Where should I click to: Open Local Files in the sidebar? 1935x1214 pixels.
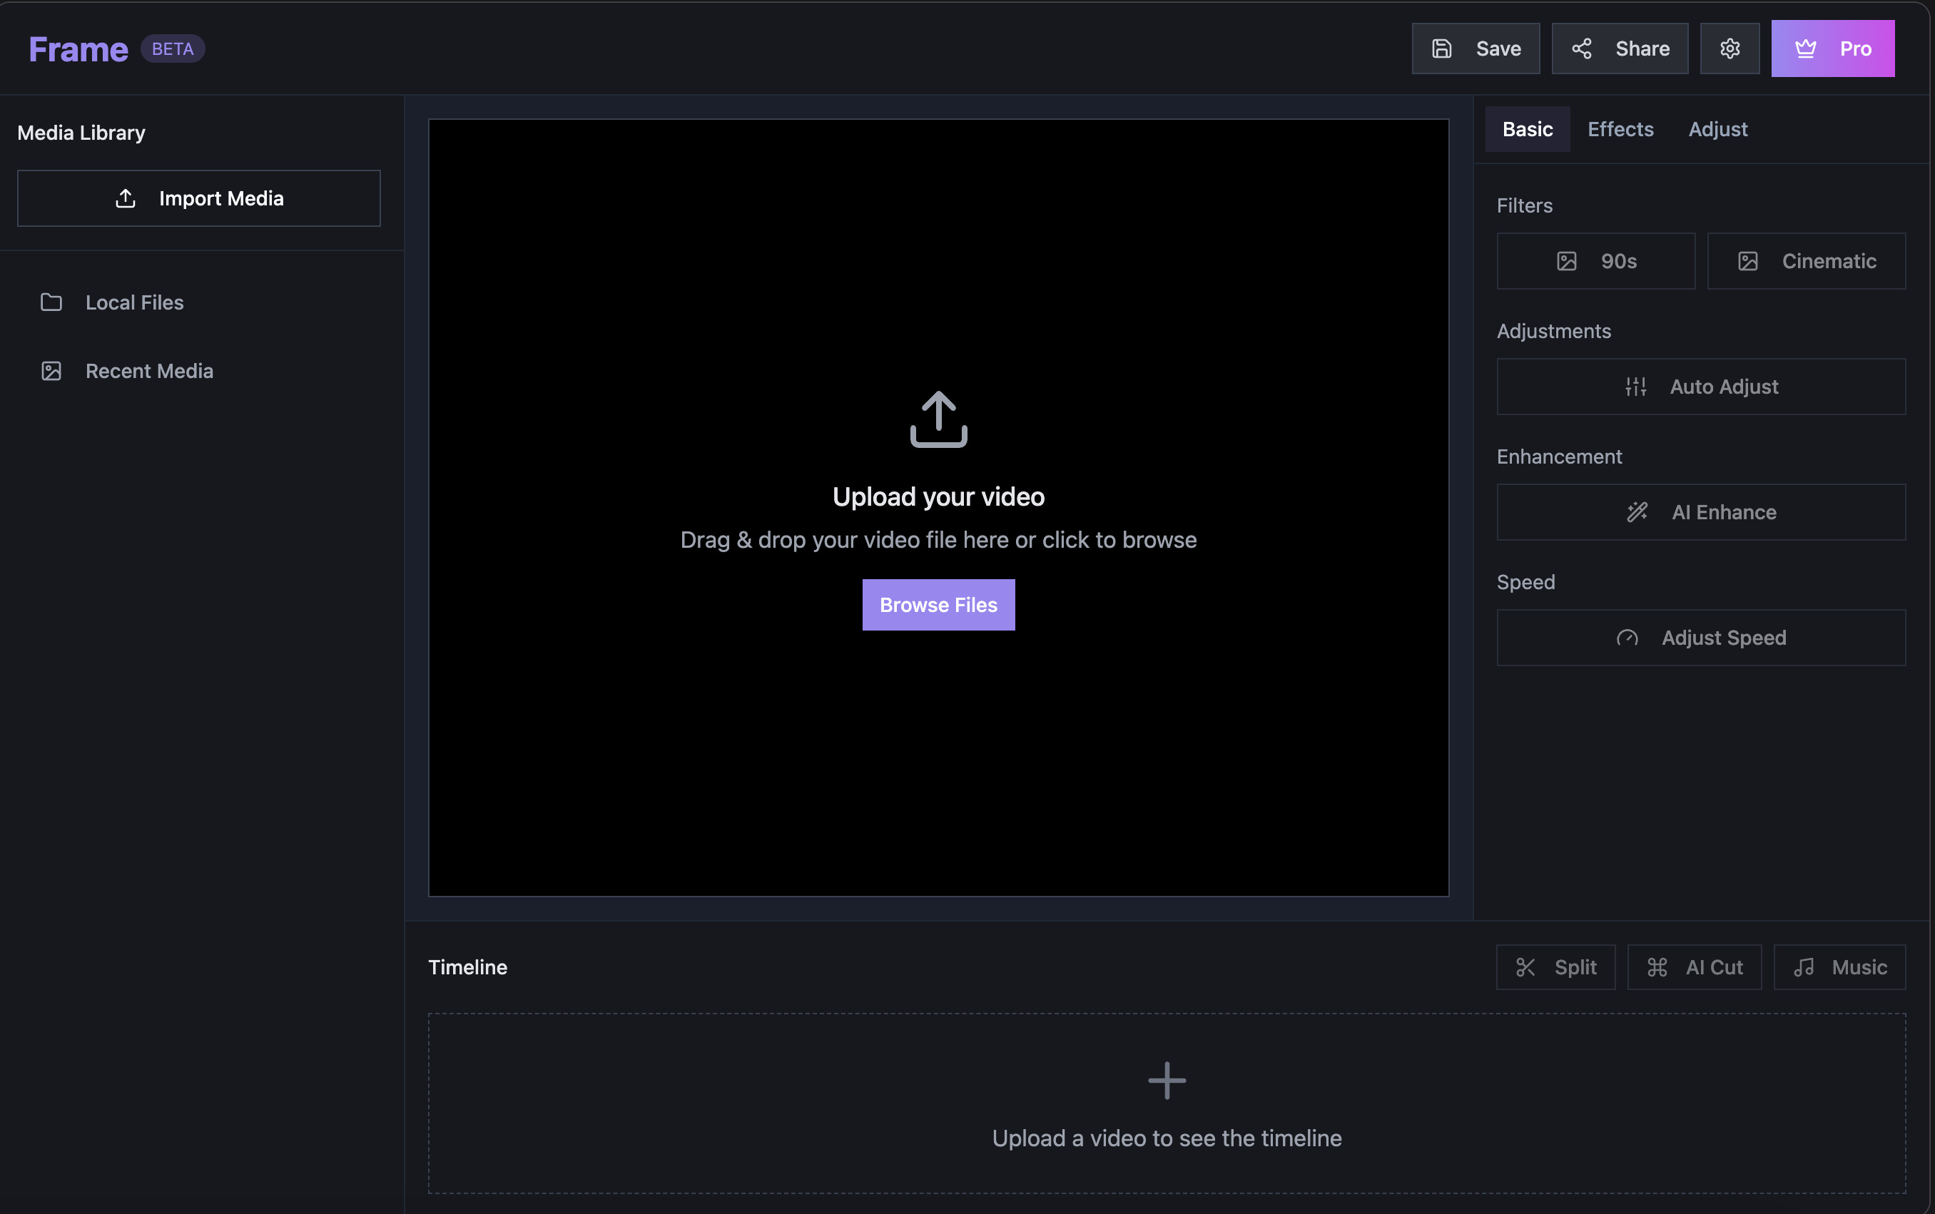[134, 302]
